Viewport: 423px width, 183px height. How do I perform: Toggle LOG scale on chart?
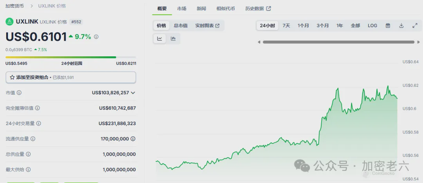372,25
